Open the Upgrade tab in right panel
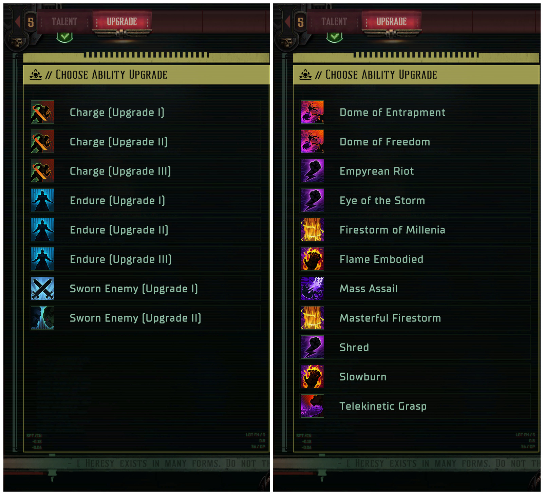This screenshot has height=495, width=544. 392,22
